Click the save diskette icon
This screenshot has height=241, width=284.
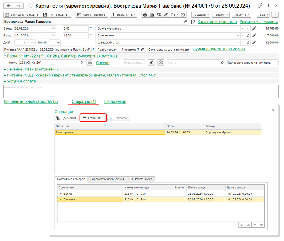click(x=45, y=15)
